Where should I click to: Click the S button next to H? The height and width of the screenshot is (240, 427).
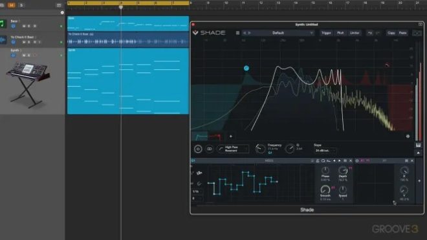pos(21,5)
